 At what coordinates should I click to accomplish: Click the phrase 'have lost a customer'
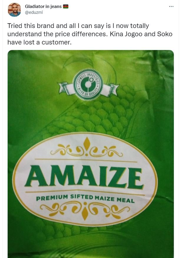click(x=39, y=42)
